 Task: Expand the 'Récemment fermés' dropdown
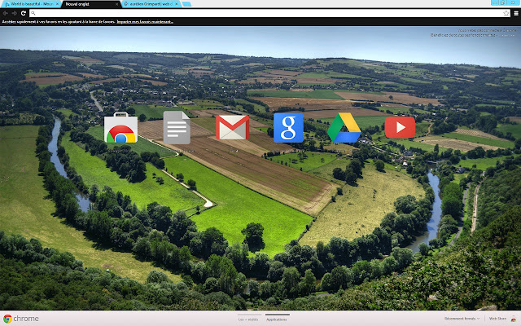pos(462,319)
